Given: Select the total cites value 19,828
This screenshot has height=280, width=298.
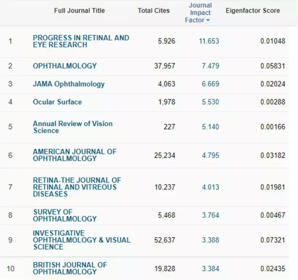Looking at the screenshot, I should pyautogui.click(x=165, y=269).
